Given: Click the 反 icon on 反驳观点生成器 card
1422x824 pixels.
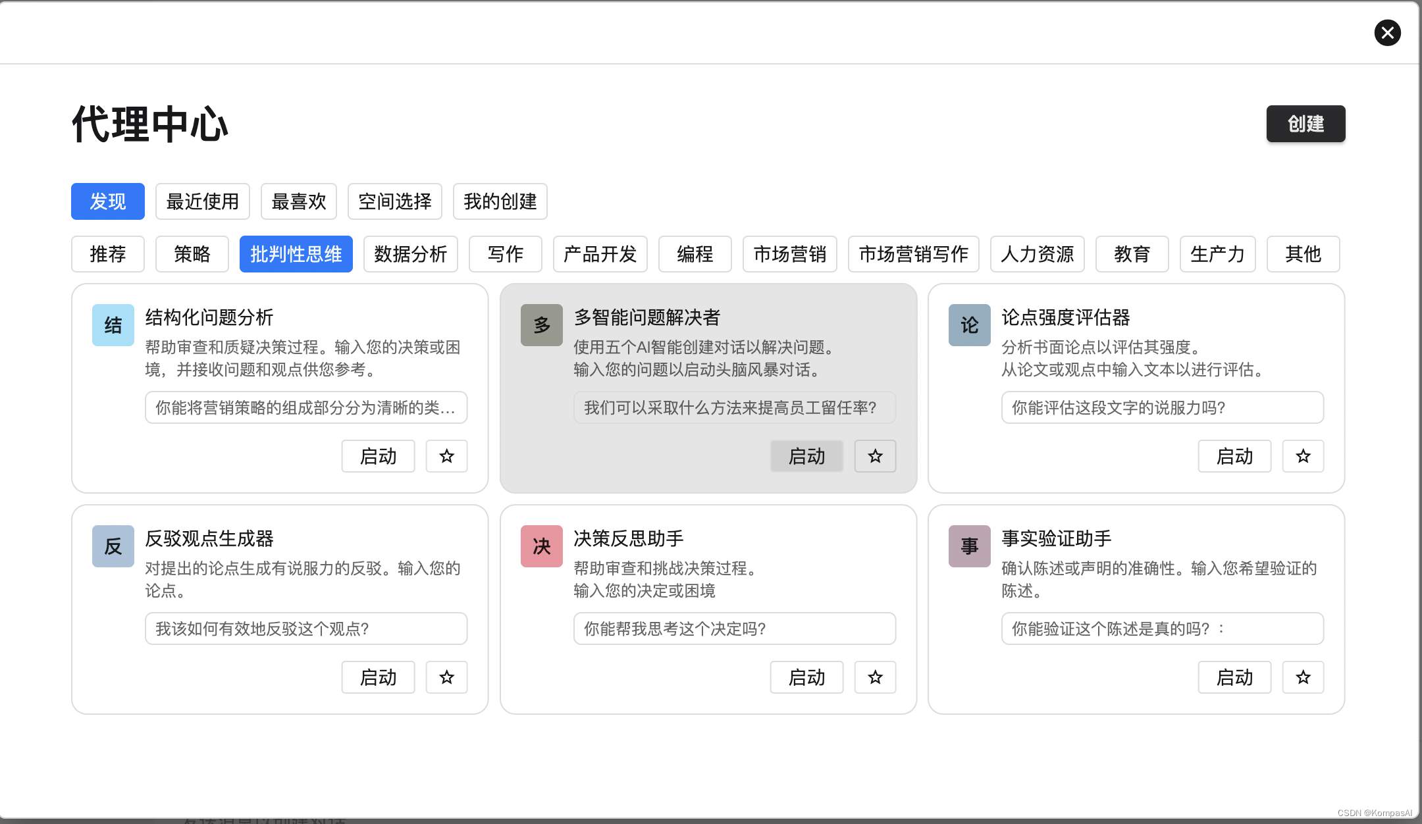Looking at the screenshot, I should coord(113,546).
